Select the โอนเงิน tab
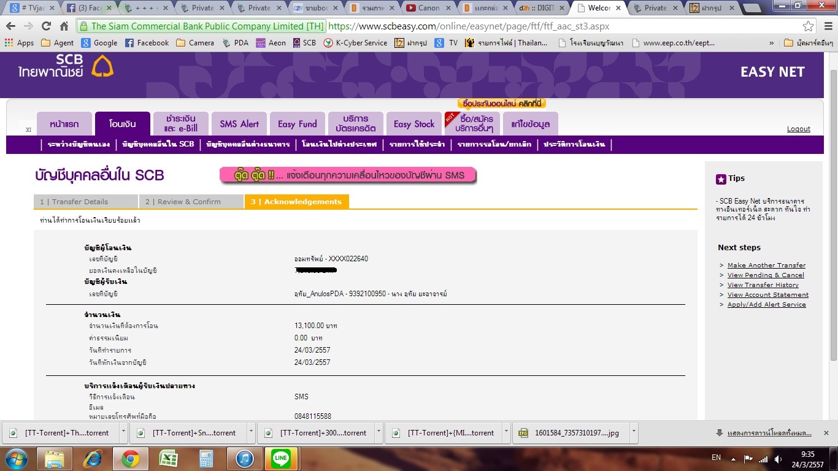 (123, 124)
